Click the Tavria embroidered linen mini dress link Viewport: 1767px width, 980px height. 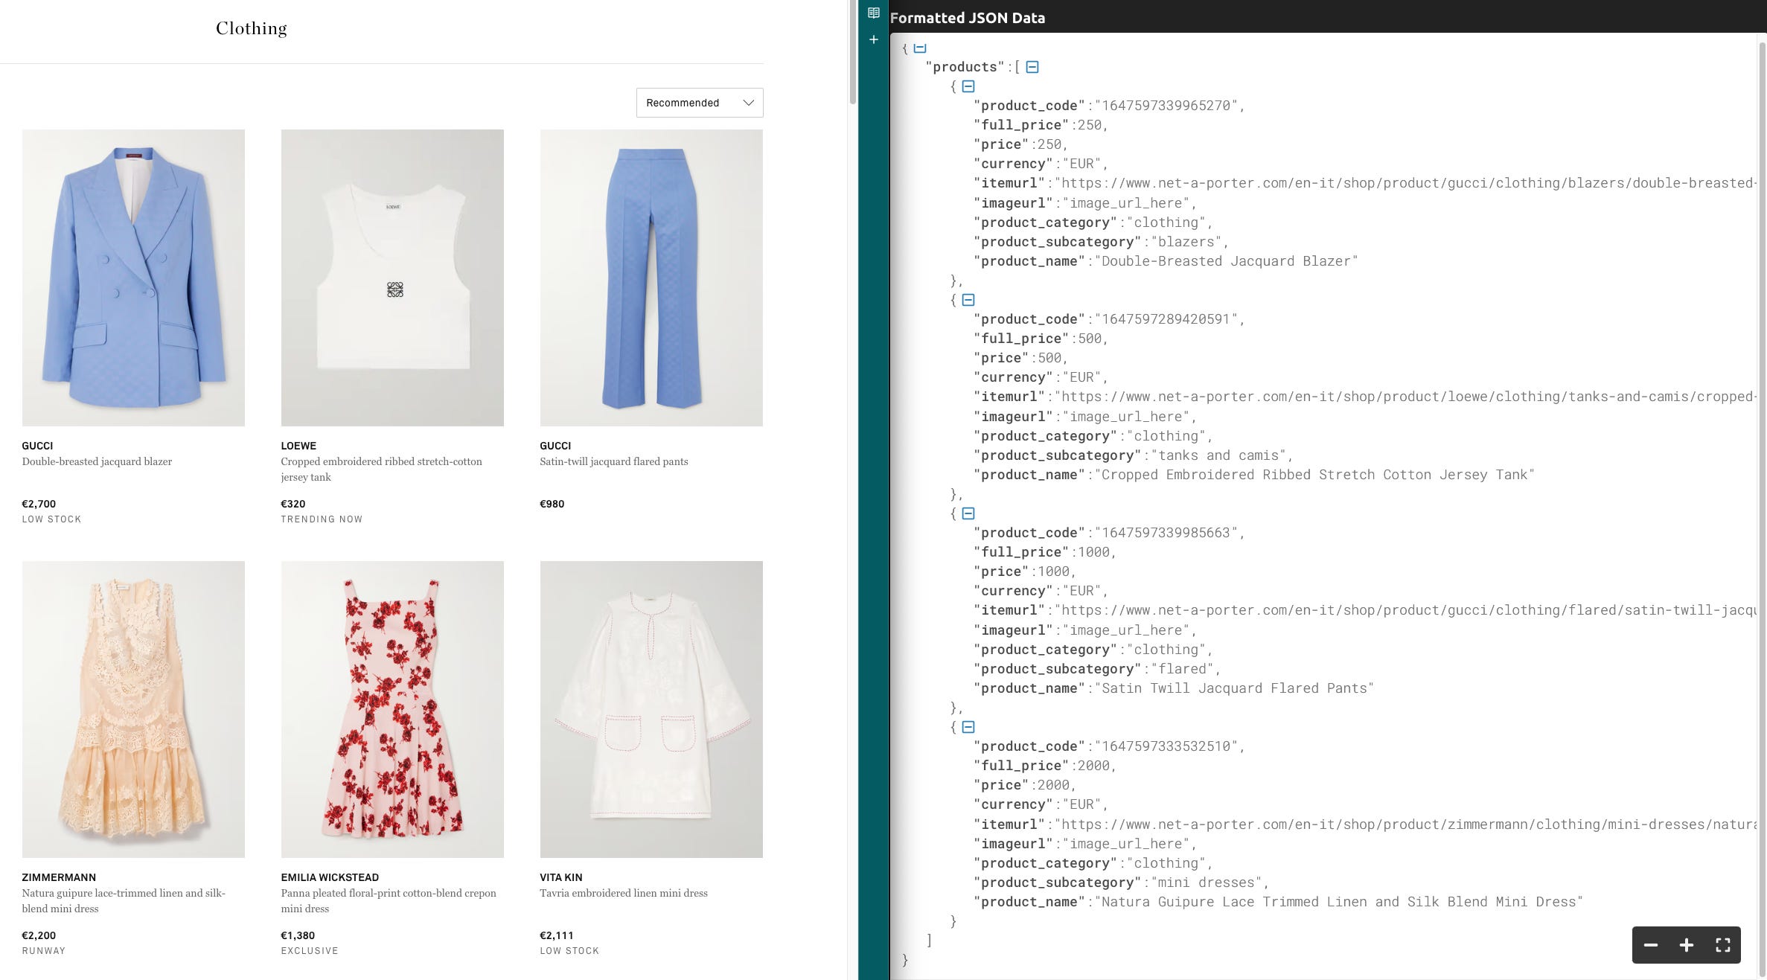tap(623, 893)
